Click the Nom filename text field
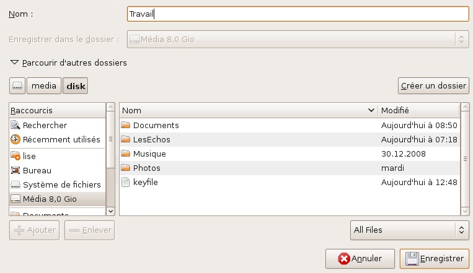Viewport: 473px width, 273px height. (297, 14)
